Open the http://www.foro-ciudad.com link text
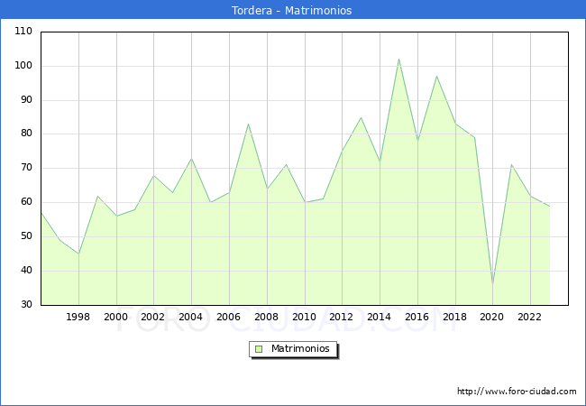The height and width of the screenshot is (406, 586). [x=517, y=392]
